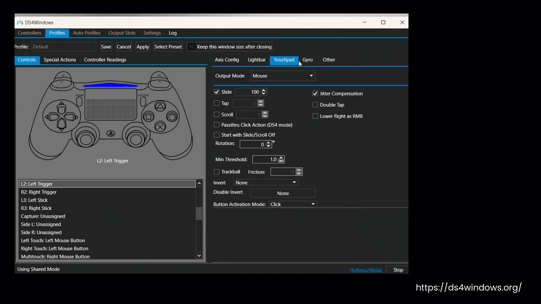This screenshot has width=541, height=304.
Task: Open the Hotkeys/About link
Action: click(365, 270)
